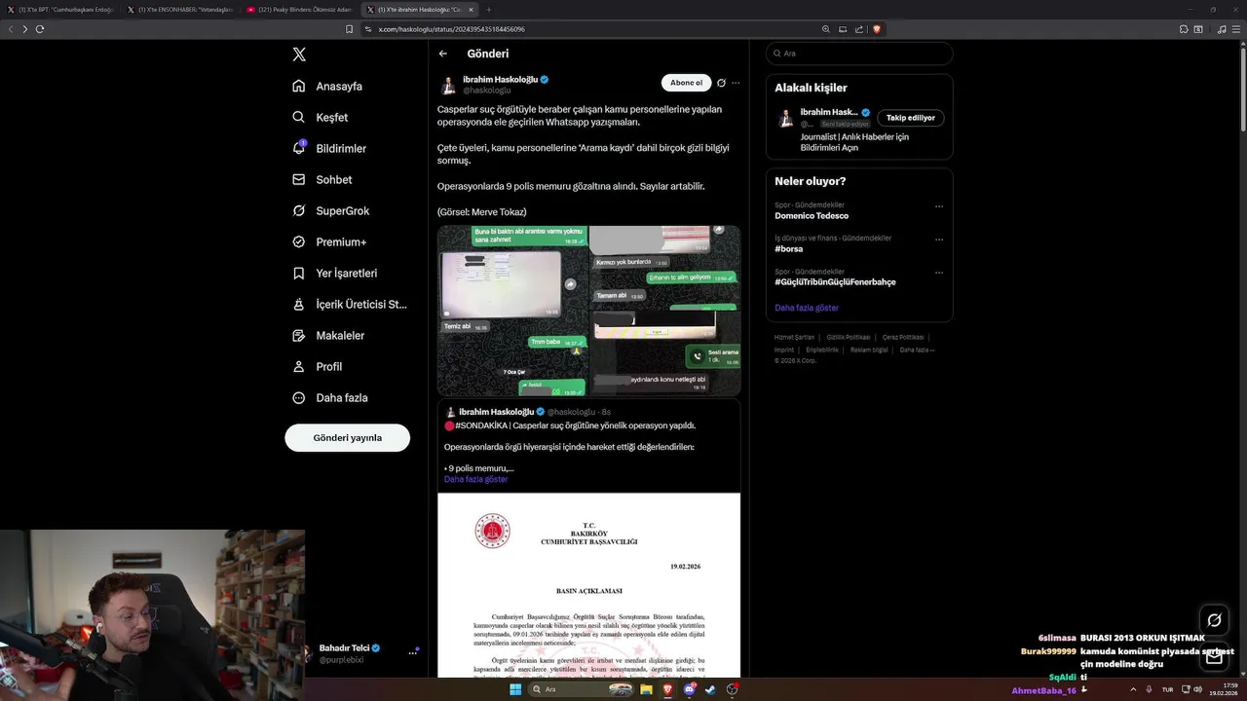Click the address bar URL
Screen dimensions: 1247x701
tap(452, 29)
